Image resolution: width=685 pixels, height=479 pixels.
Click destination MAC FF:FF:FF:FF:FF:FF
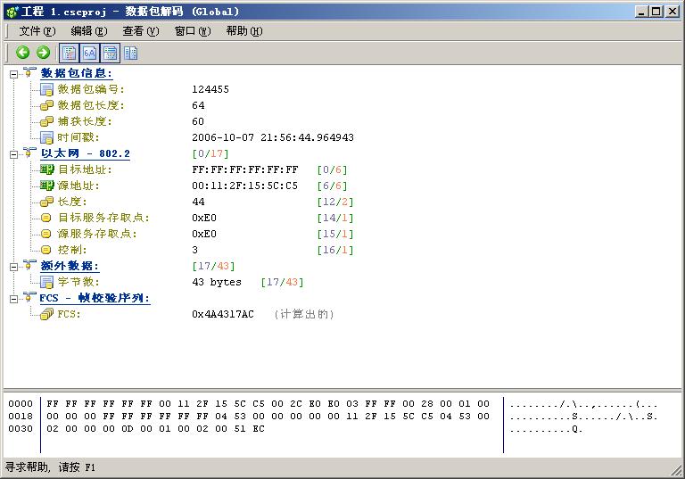coord(244,169)
